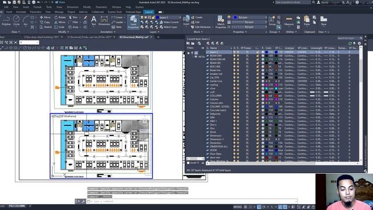Click Match Layer in the Layers panel
The height and width of the screenshot is (210, 373).
(x=168, y=27)
